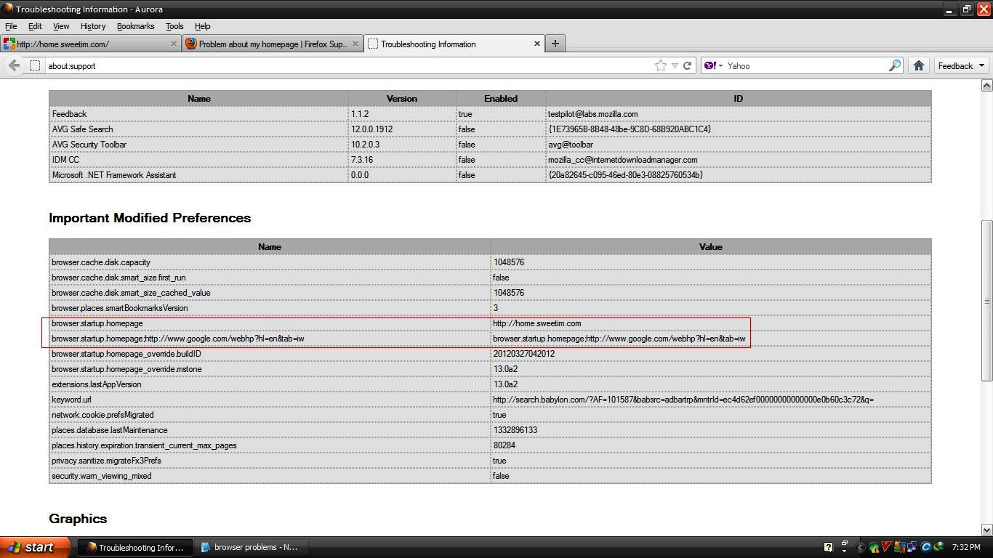Close the Problem about my homepage tab
The image size is (993, 558).
click(x=355, y=44)
